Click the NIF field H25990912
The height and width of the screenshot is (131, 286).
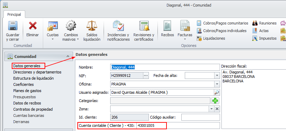coord(126,75)
